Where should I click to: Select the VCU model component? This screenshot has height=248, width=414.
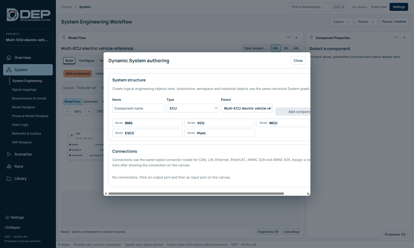[x=220, y=123]
